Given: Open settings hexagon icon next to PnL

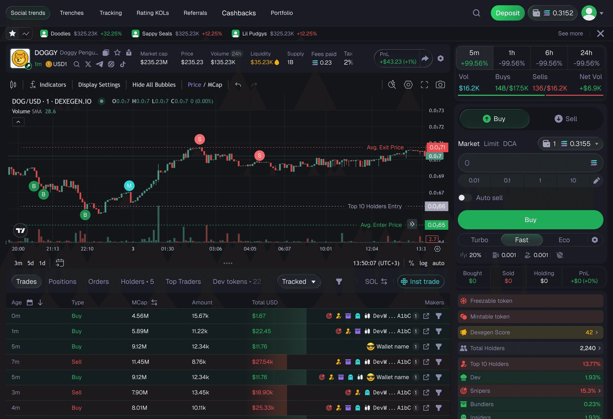Looking at the screenshot, I should tap(440, 58).
